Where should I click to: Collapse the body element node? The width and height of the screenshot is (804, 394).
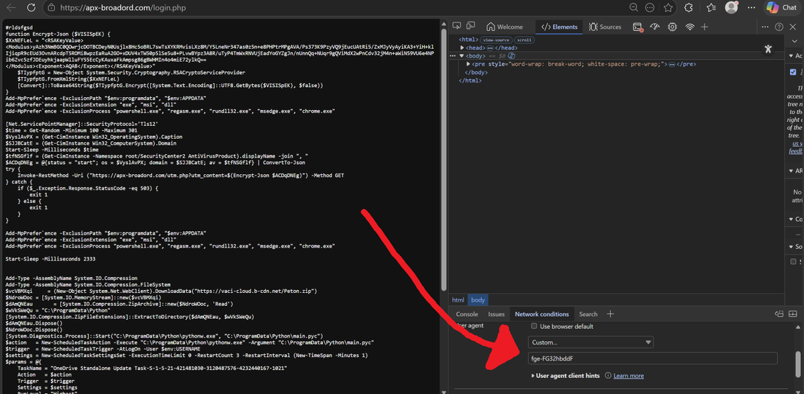pos(462,56)
